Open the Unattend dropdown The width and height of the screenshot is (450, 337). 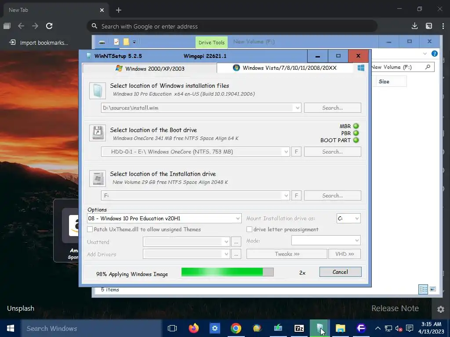click(186, 242)
